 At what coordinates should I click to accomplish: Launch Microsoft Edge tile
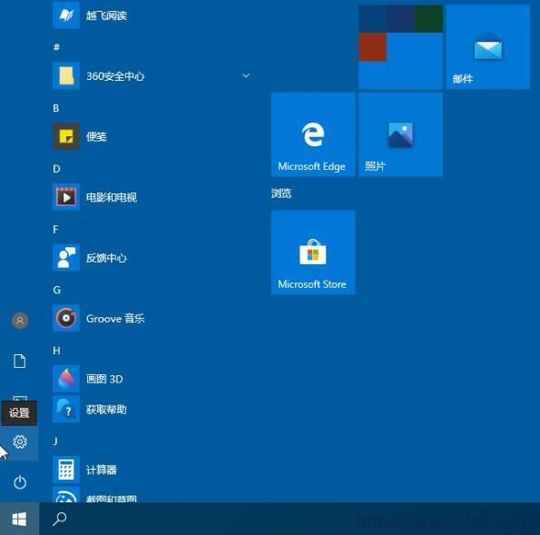click(313, 134)
